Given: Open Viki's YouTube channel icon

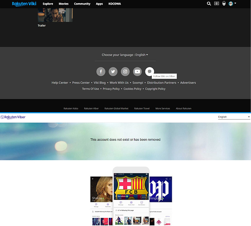Looking at the screenshot, I should coord(137,72).
